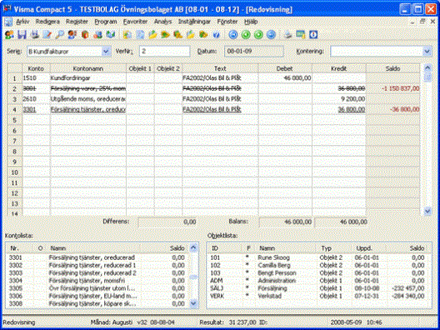Click the voucher grid scroll up arrow
Image resolution: width=440 pixels, height=330 pixels.
(x=427, y=67)
